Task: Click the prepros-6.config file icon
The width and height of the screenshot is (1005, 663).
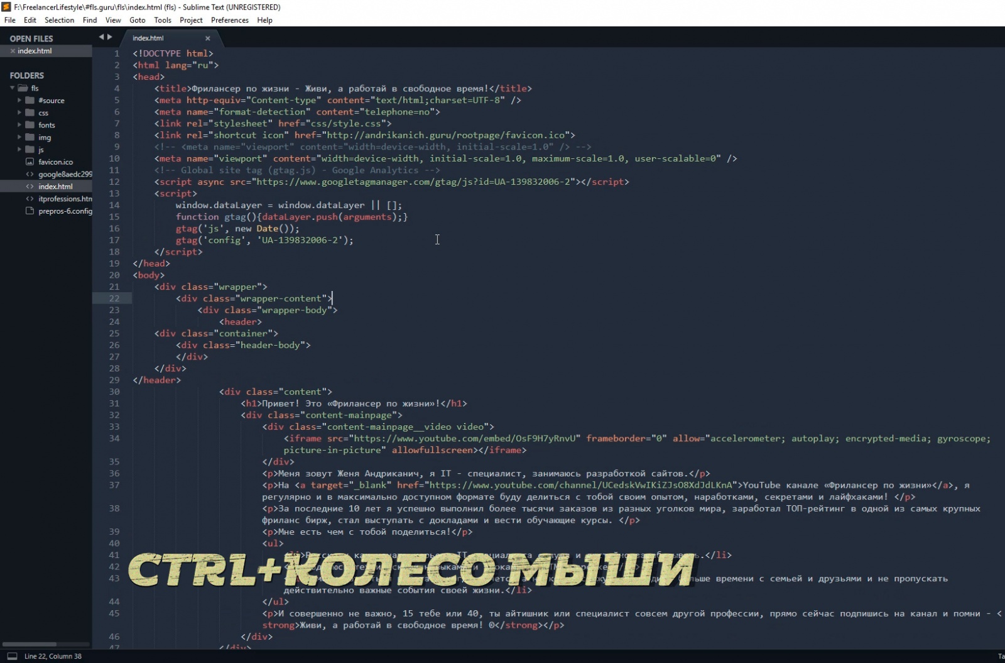Action: tap(30, 211)
